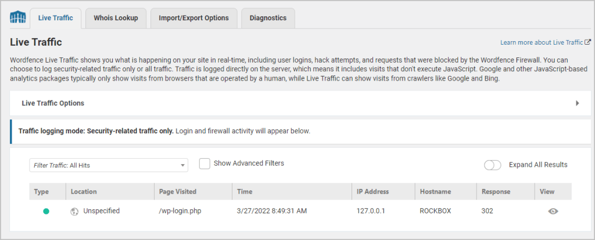This screenshot has width=595, height=240.
Task: Click the Time column header
Action: pyautogui.click(x=292, y=191)
